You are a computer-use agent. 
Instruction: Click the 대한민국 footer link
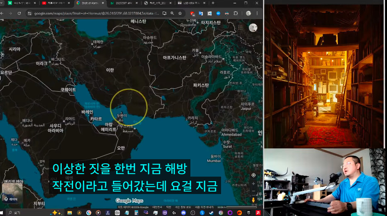(157, 207)
